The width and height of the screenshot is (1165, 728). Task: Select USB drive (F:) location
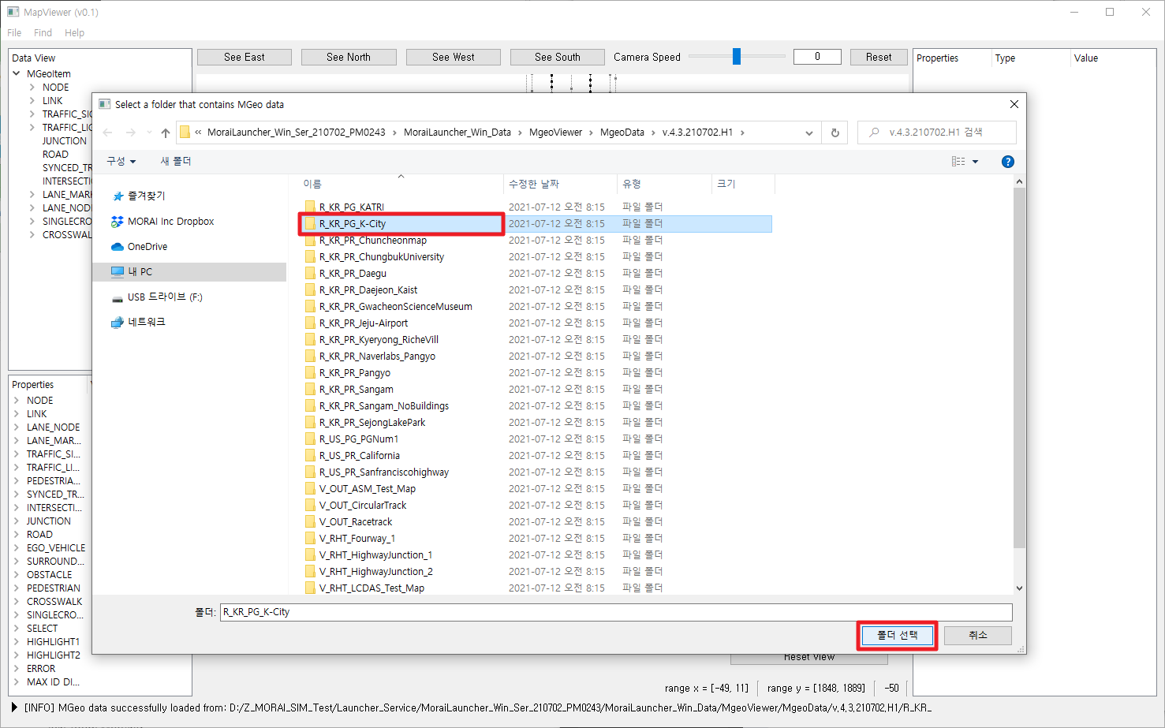164,297
